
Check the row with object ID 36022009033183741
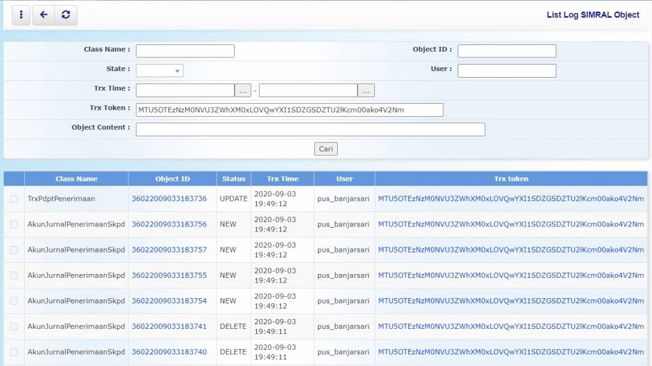[x=14, y=326]
